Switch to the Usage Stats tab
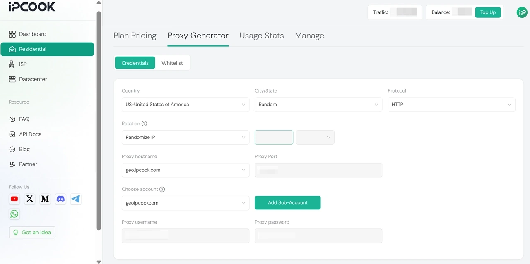Screen dimensions: 530x264 (262, 36)
